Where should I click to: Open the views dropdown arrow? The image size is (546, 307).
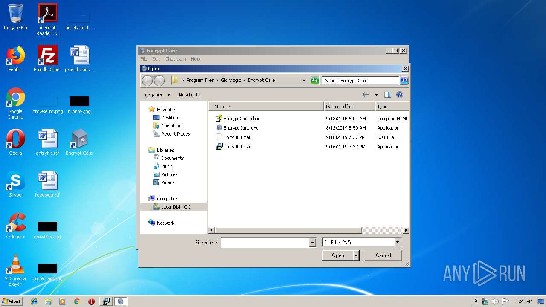click(376, 95)
